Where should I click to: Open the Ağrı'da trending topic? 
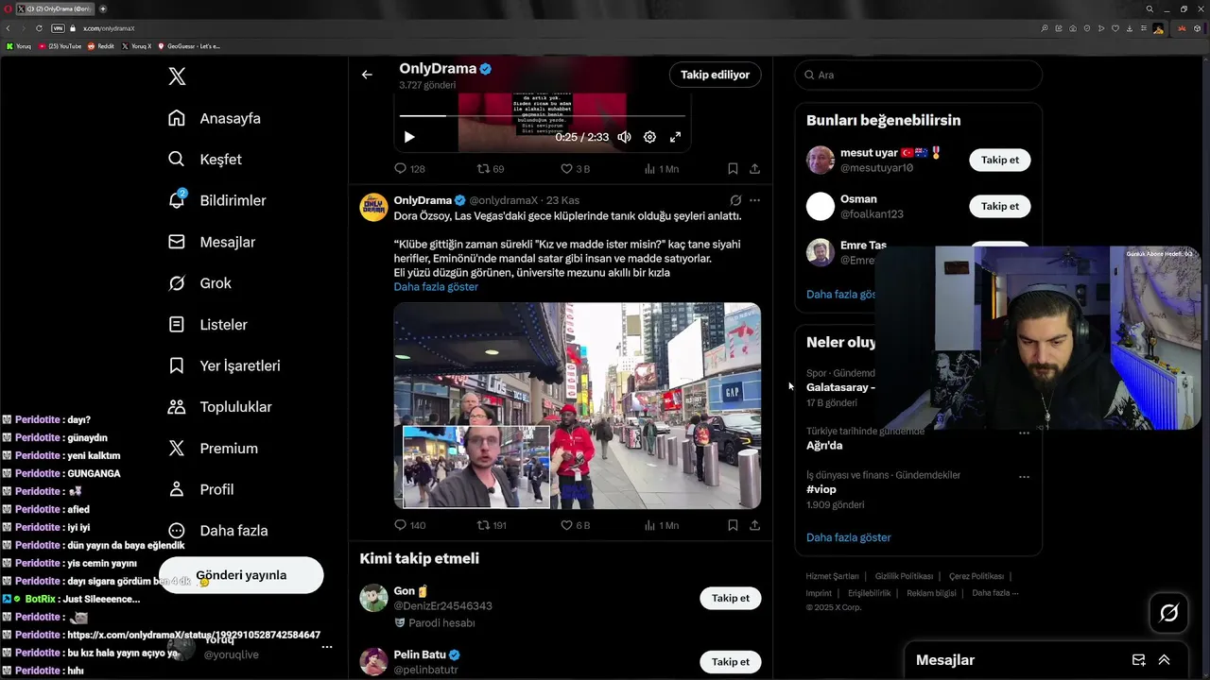click(x=824, y=446)
